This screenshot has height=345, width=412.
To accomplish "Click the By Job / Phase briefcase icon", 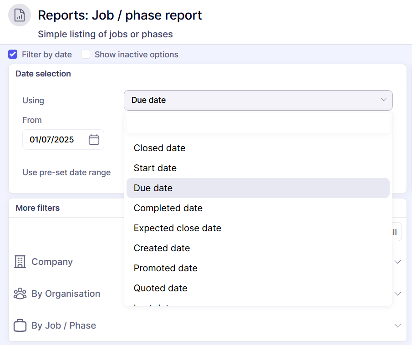I will [20, 325].
